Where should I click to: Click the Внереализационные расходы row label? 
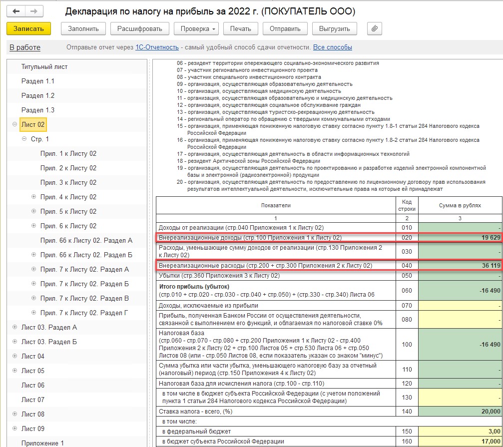point(265,266)
